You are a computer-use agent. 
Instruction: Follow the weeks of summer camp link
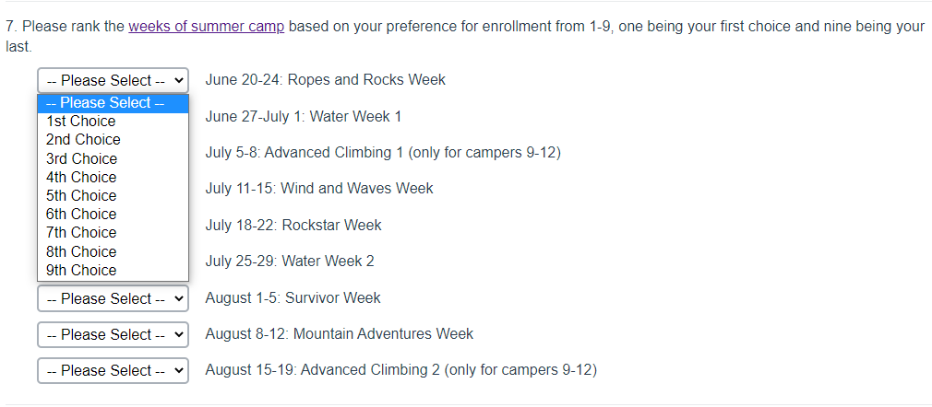[x=206, y=26]
